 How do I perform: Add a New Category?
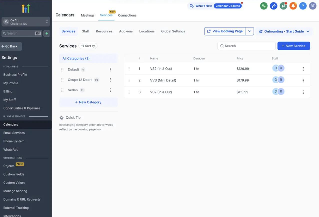point(88,102)
